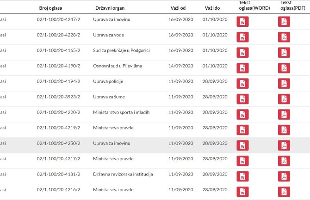Open PDF for highlighted ad 02/1-100/20-4250/2
This screenshot has width=310, height=200.
click(x=284, y=145)
